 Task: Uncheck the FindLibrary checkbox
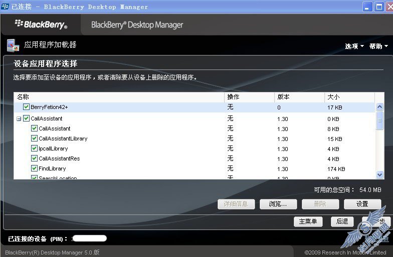(34, 168)
